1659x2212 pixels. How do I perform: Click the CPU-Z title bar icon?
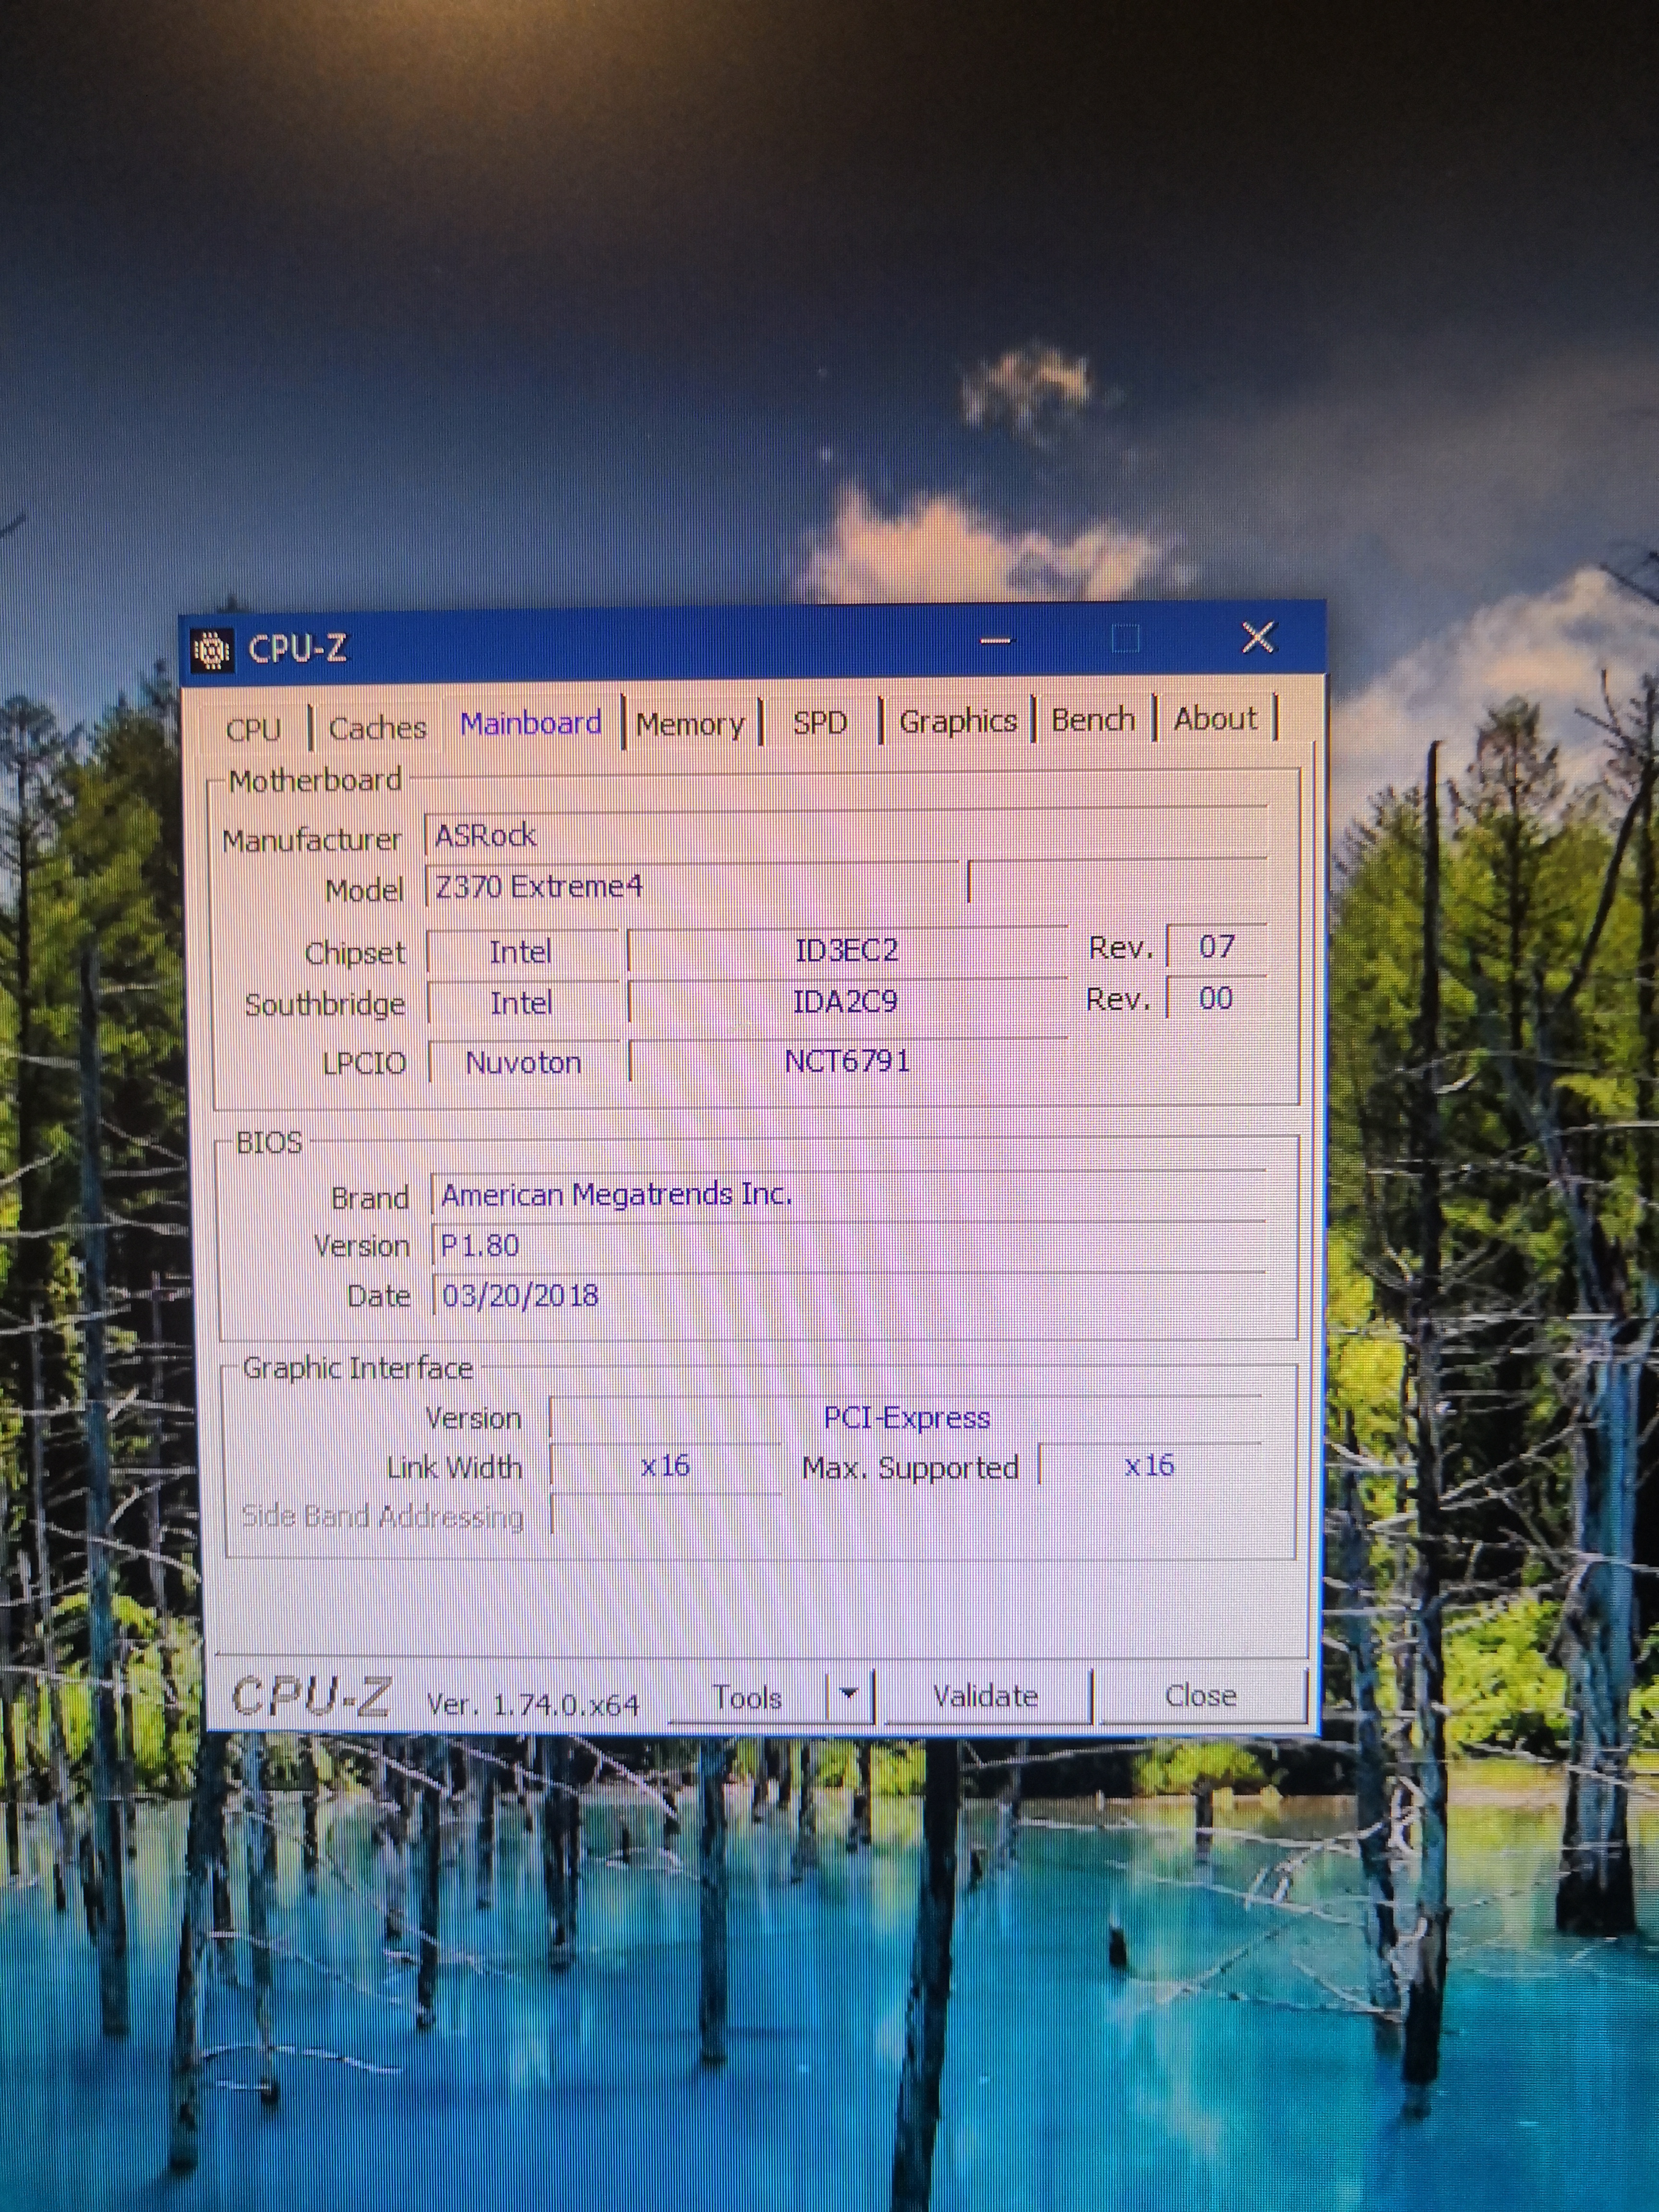coord(211,650)
